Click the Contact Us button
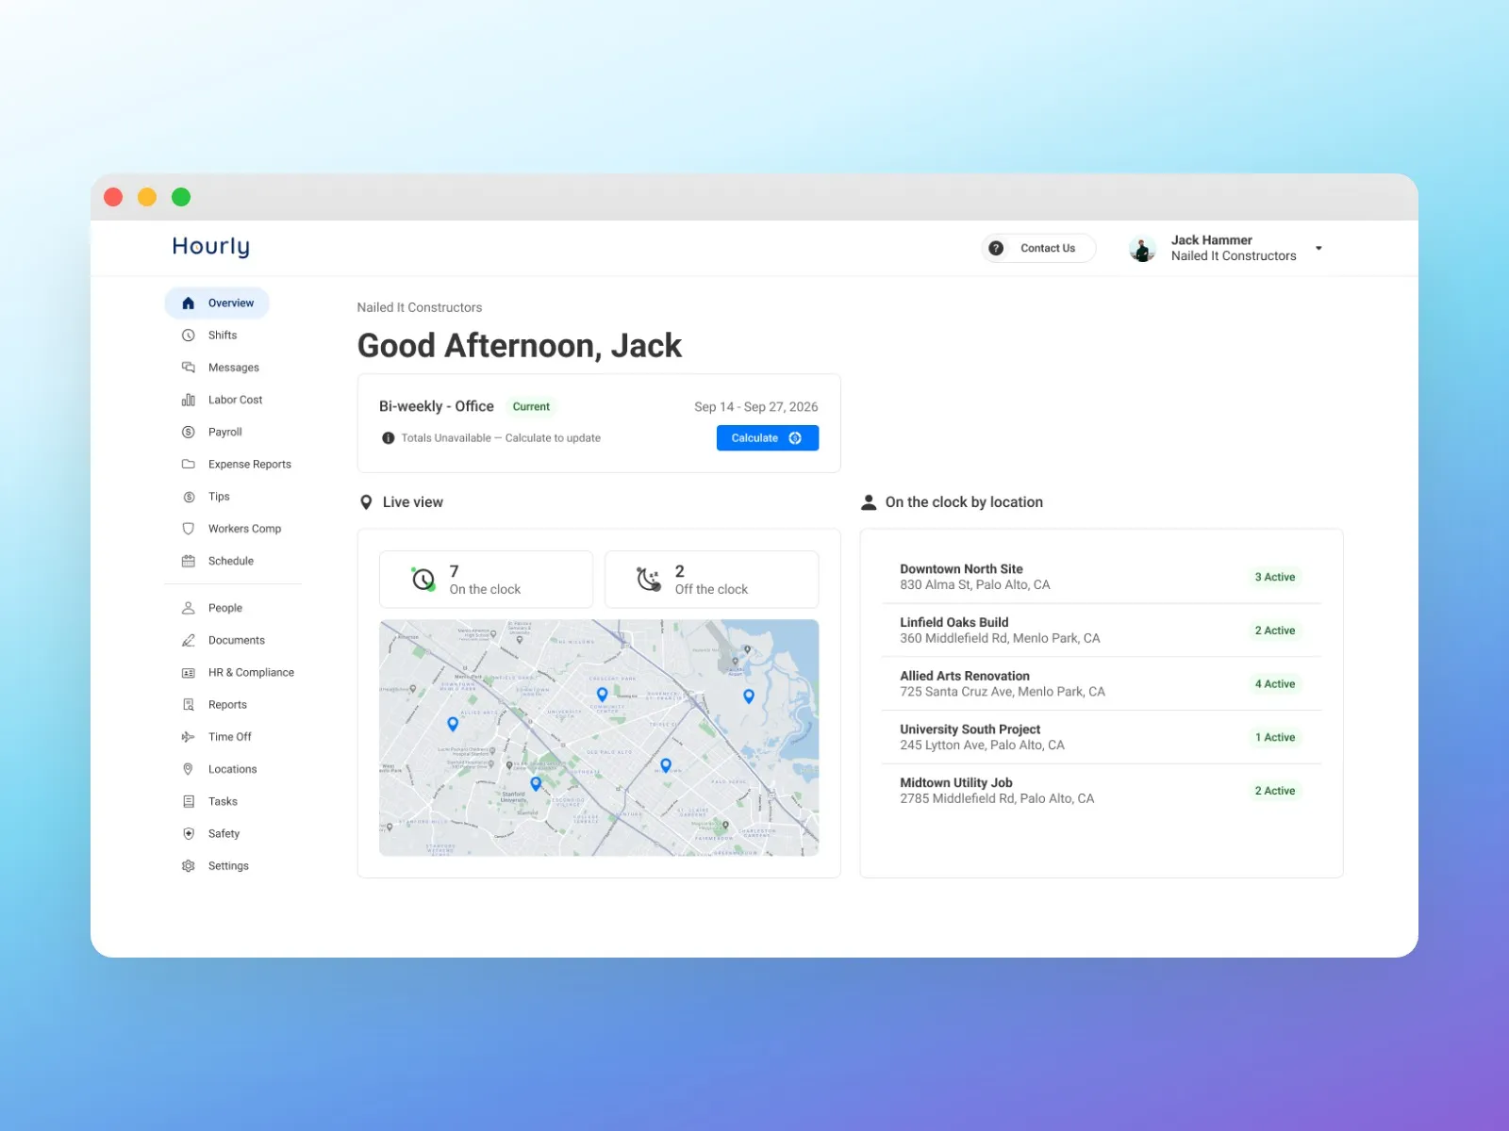The height and width of the screenshot is (1131, 1509). coord(1038,248)
